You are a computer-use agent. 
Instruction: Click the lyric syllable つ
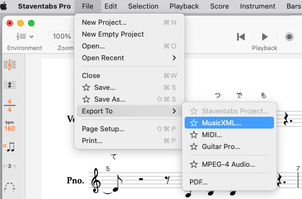(x=217, y=95)
